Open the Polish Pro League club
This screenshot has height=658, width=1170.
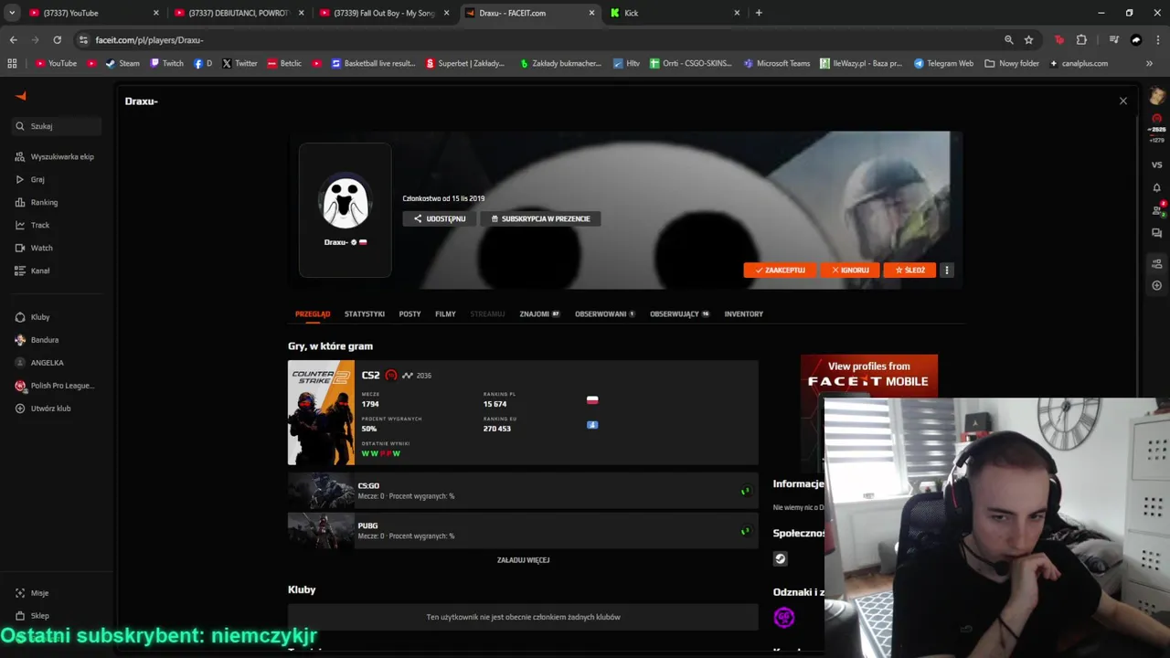pos(55,386)
